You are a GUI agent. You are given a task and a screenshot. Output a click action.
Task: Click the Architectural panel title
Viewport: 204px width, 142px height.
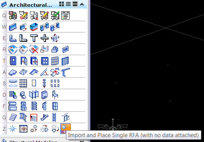pyautogui.click(x=31, y=5)
